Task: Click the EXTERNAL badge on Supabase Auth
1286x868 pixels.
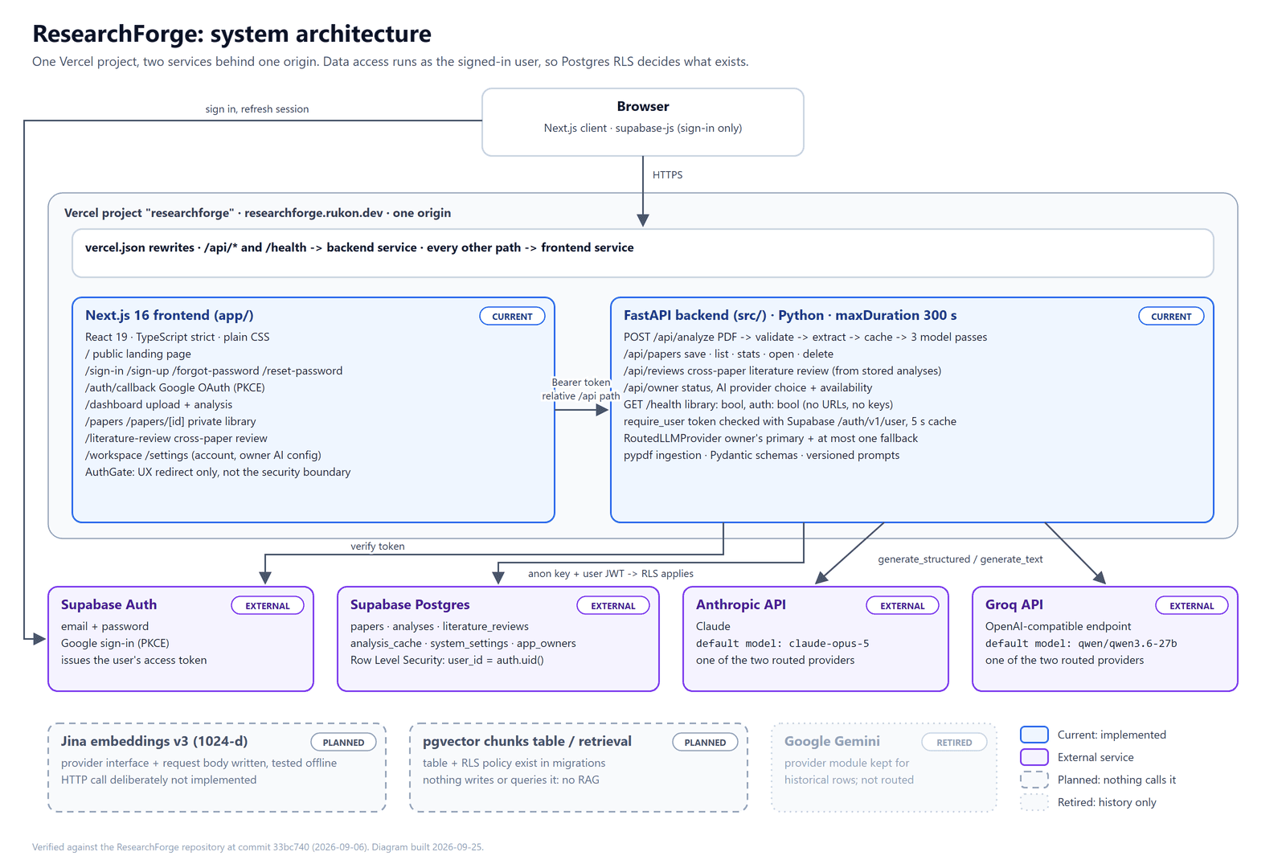Action: tap(268, 605)
